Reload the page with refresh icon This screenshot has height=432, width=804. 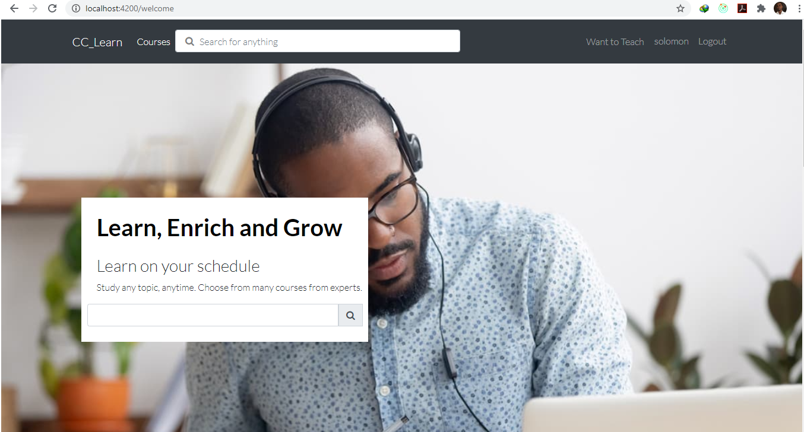pyautogui.click(x=52, y=8)
